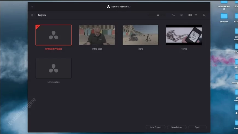Select the Untitled Project thumbnail
The height and width of the screenshot is (134, 238).
pyautogui.click(x=53, y=35)
